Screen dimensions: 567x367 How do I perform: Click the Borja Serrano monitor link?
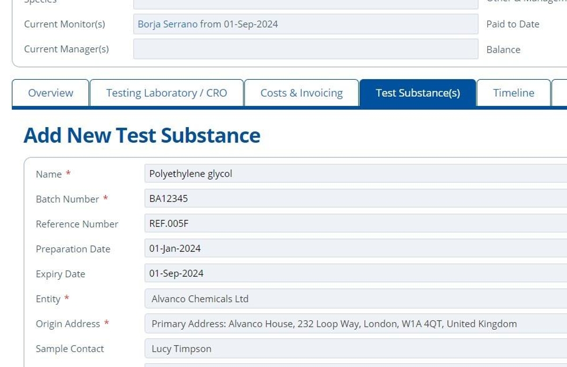pos(167,24)
